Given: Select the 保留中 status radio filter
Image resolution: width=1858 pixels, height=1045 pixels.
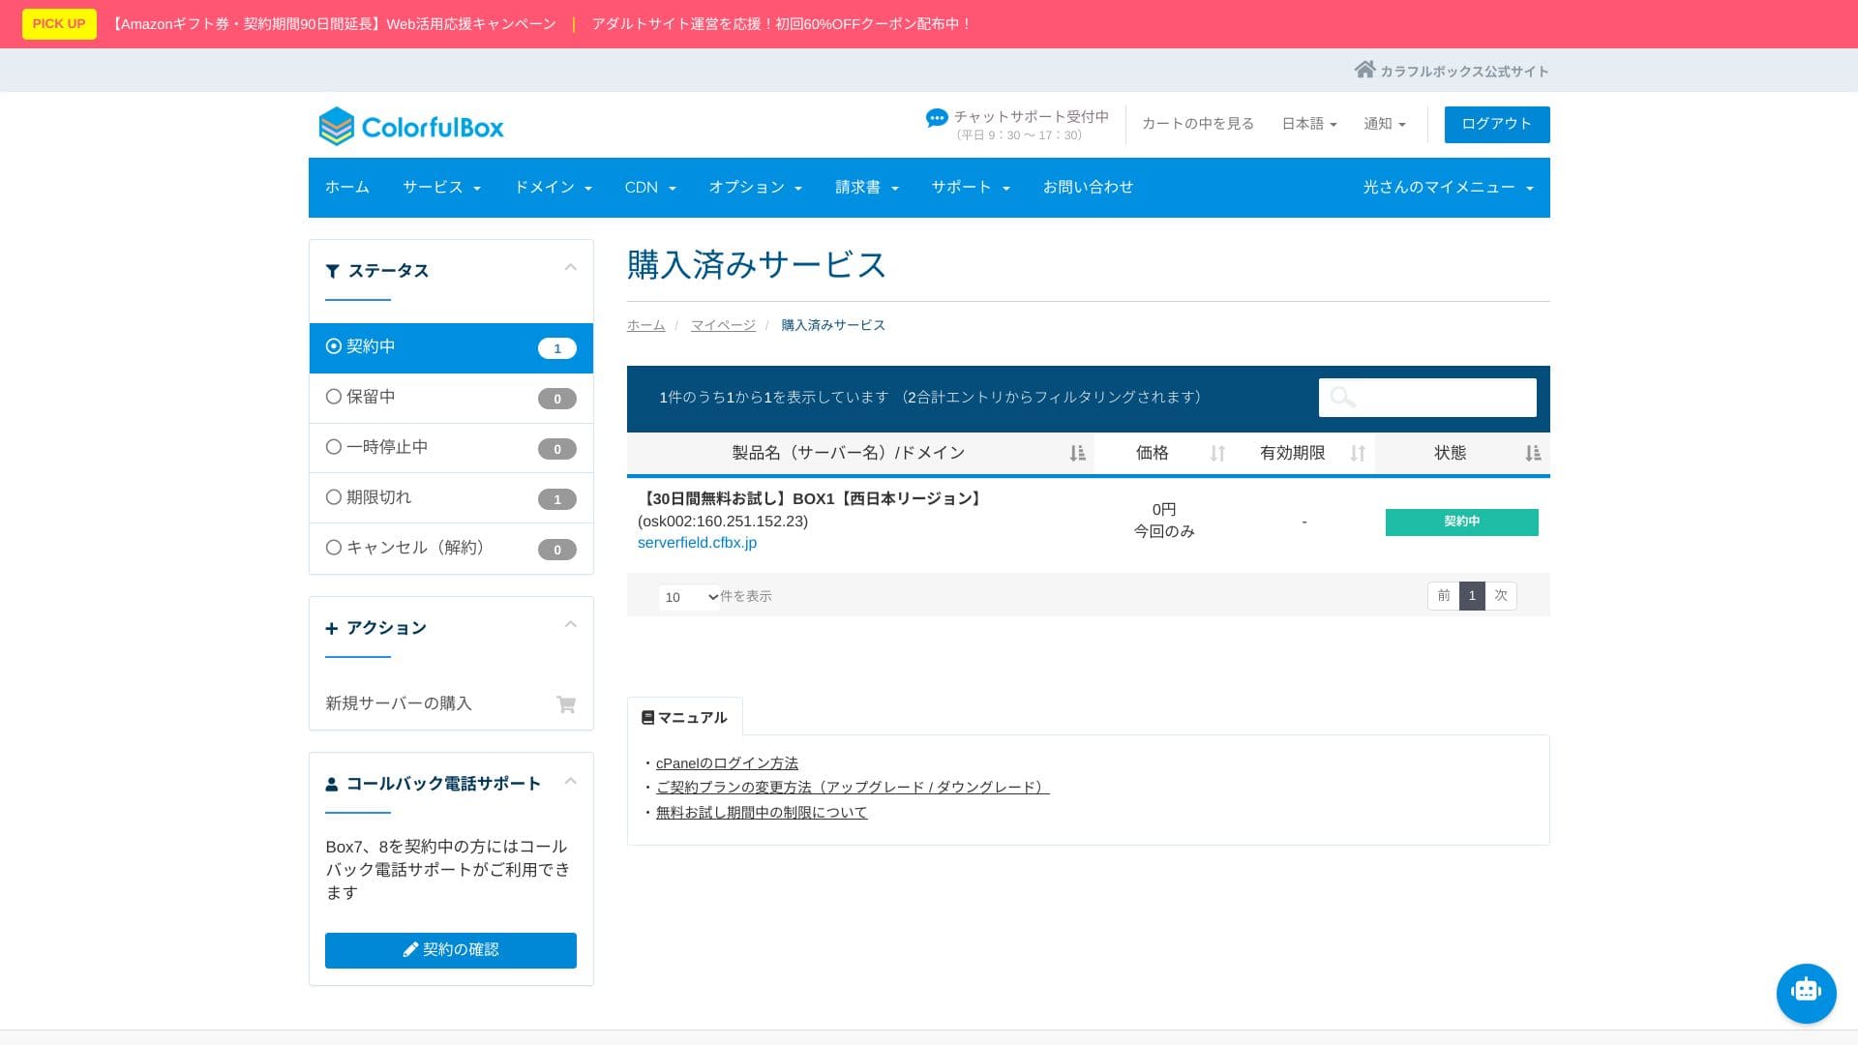Looking at the screenshot, I should 334,397.
